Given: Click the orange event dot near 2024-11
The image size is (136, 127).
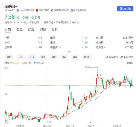Looking at the screenshot, I should 90,123.
